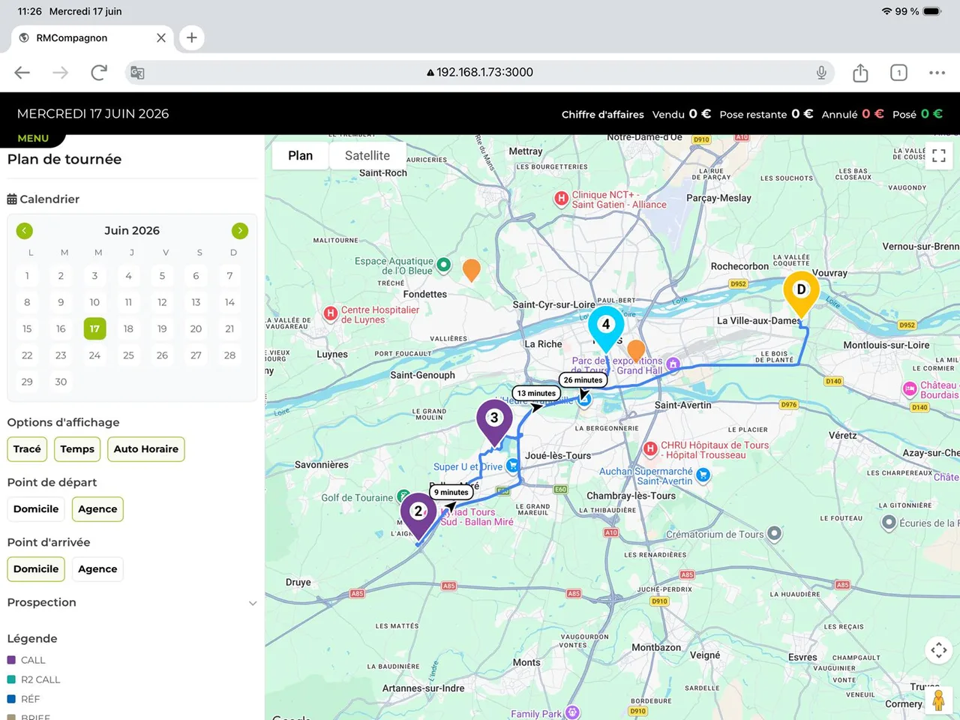960x720 pixels.
Task: Select yellow departure marker D
Action: (801, 294)
